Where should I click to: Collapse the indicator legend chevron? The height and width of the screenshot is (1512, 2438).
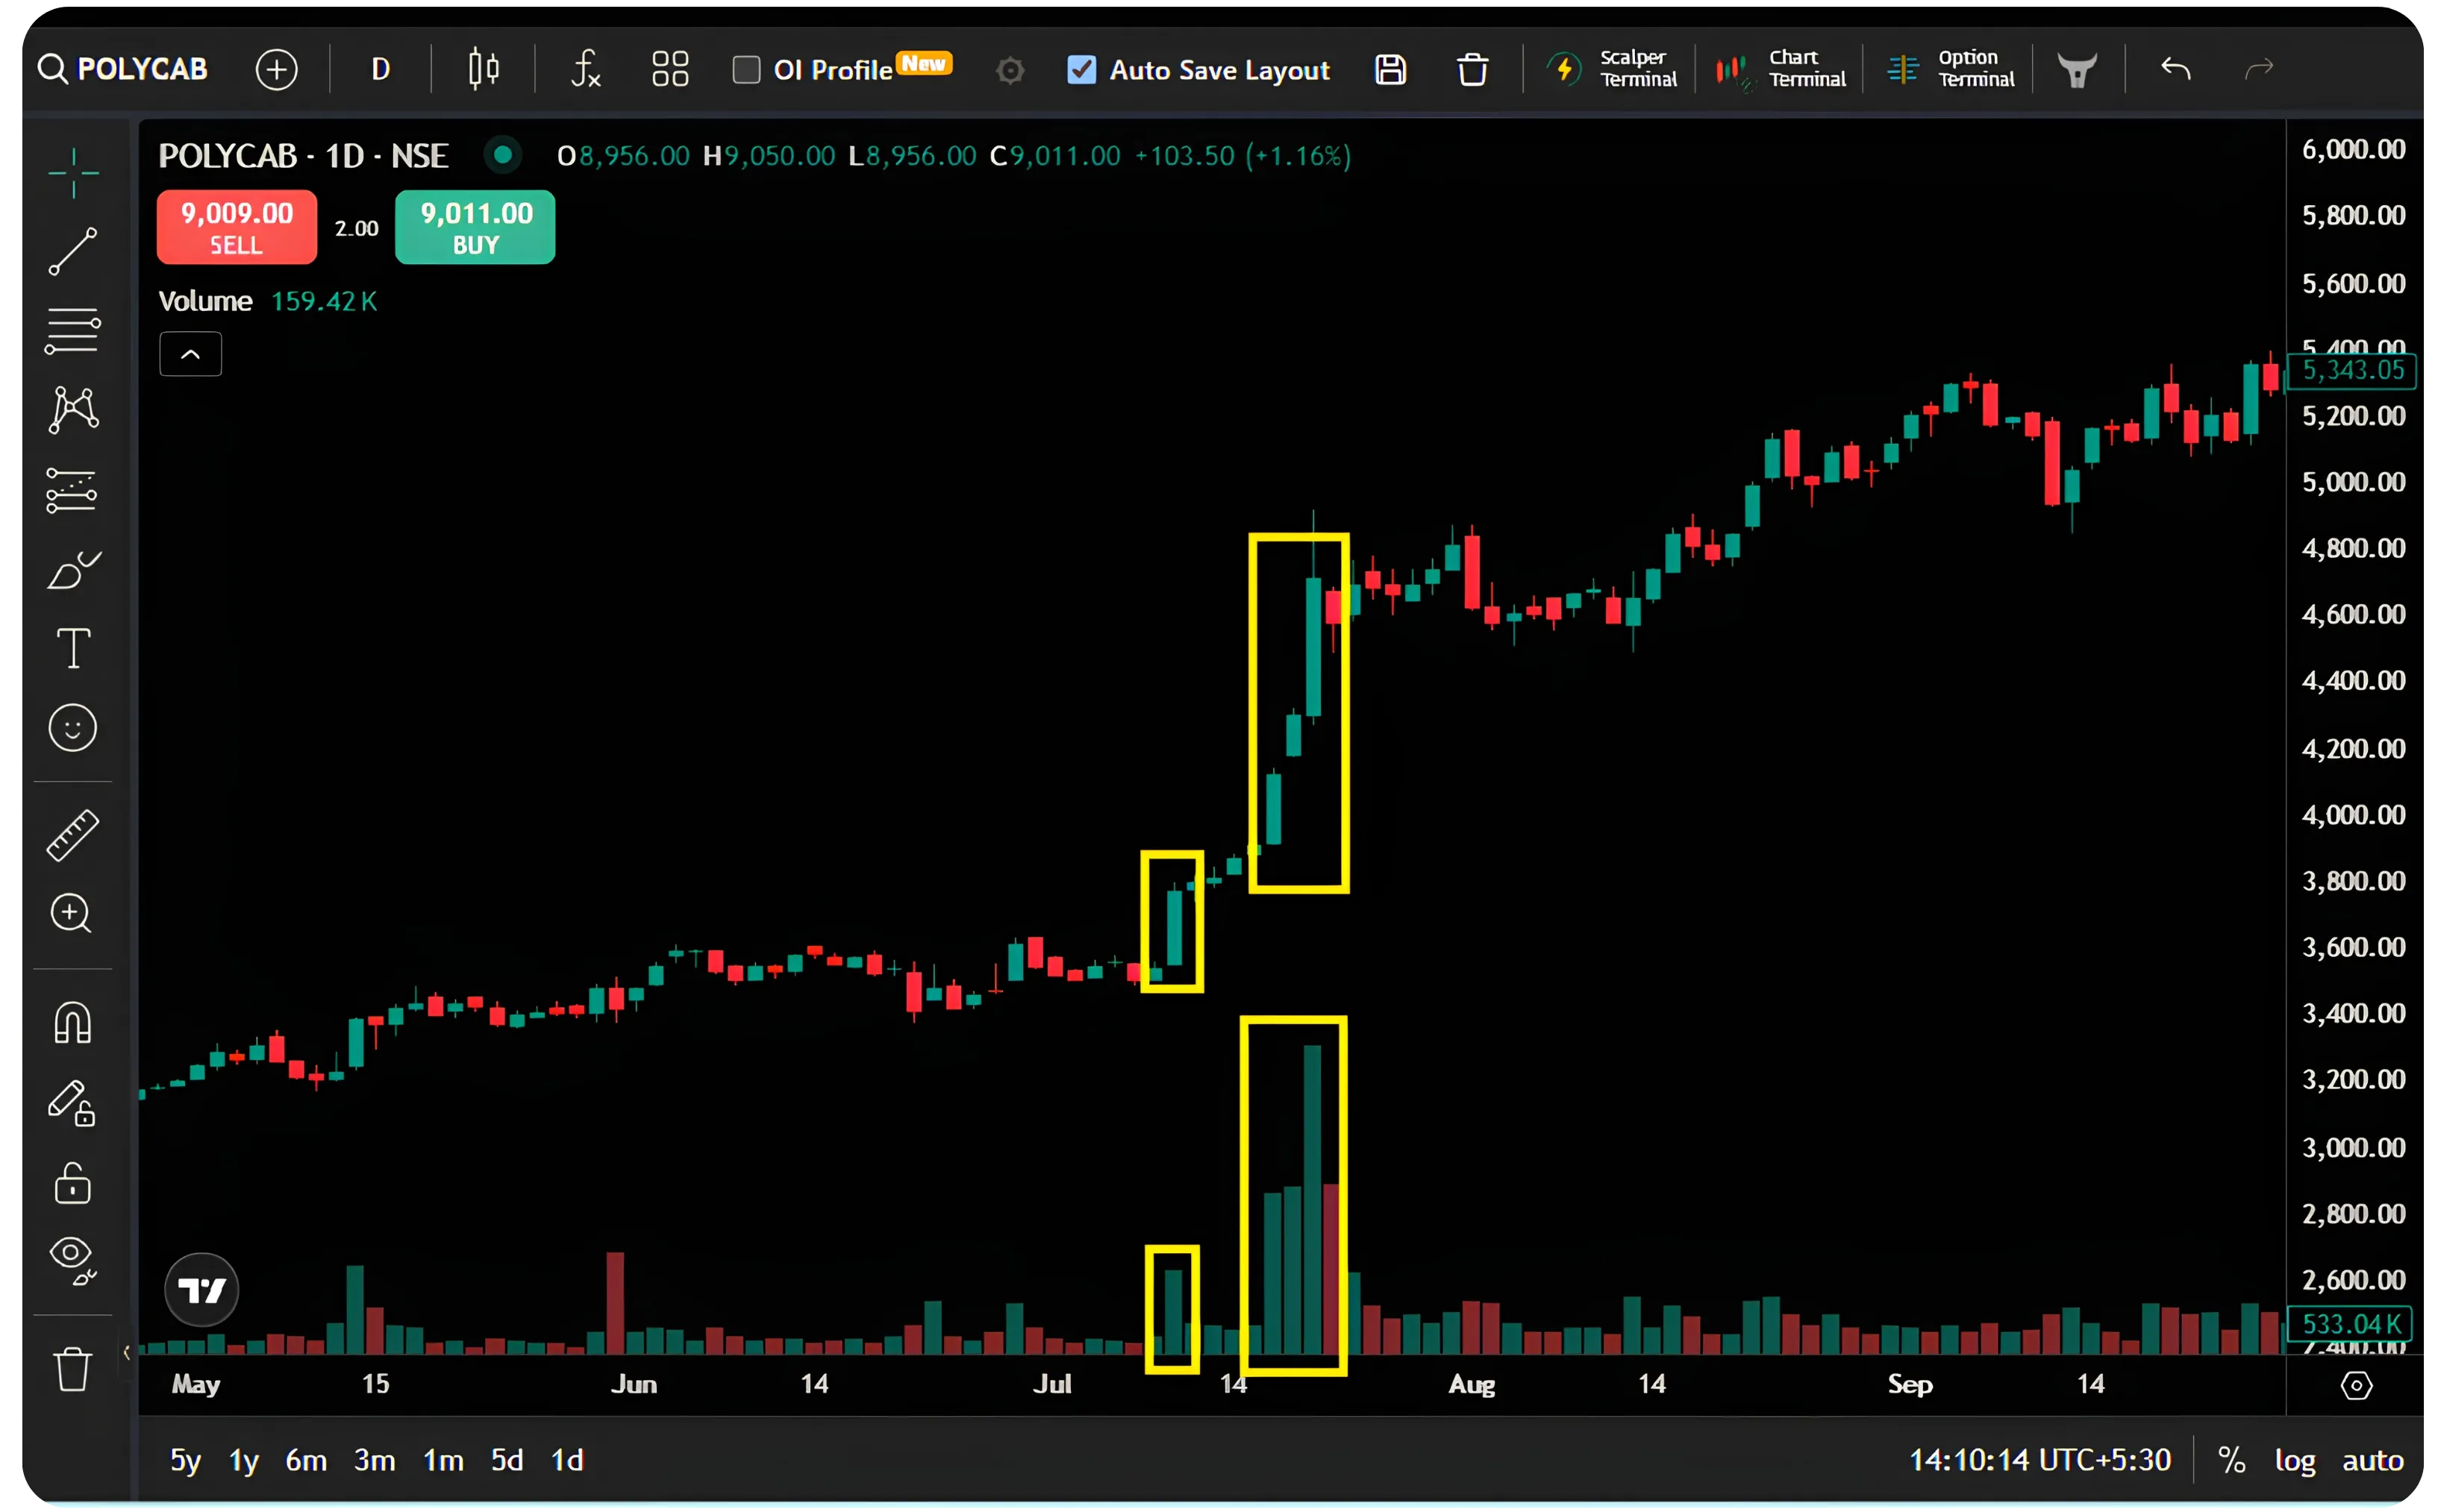pos(190,354)
